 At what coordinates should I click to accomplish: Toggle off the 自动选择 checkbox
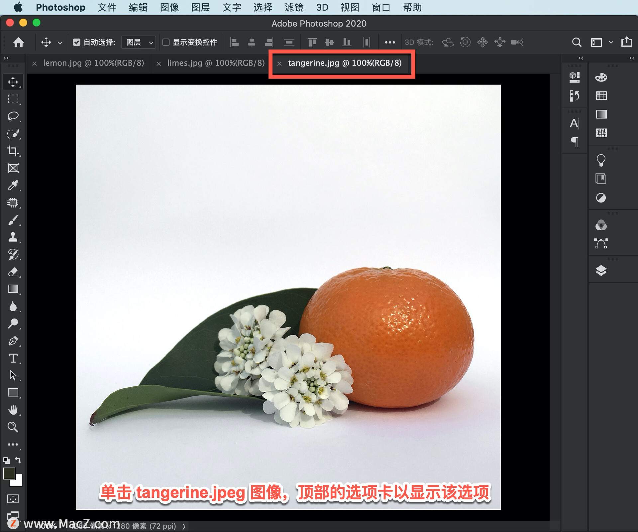77,42
